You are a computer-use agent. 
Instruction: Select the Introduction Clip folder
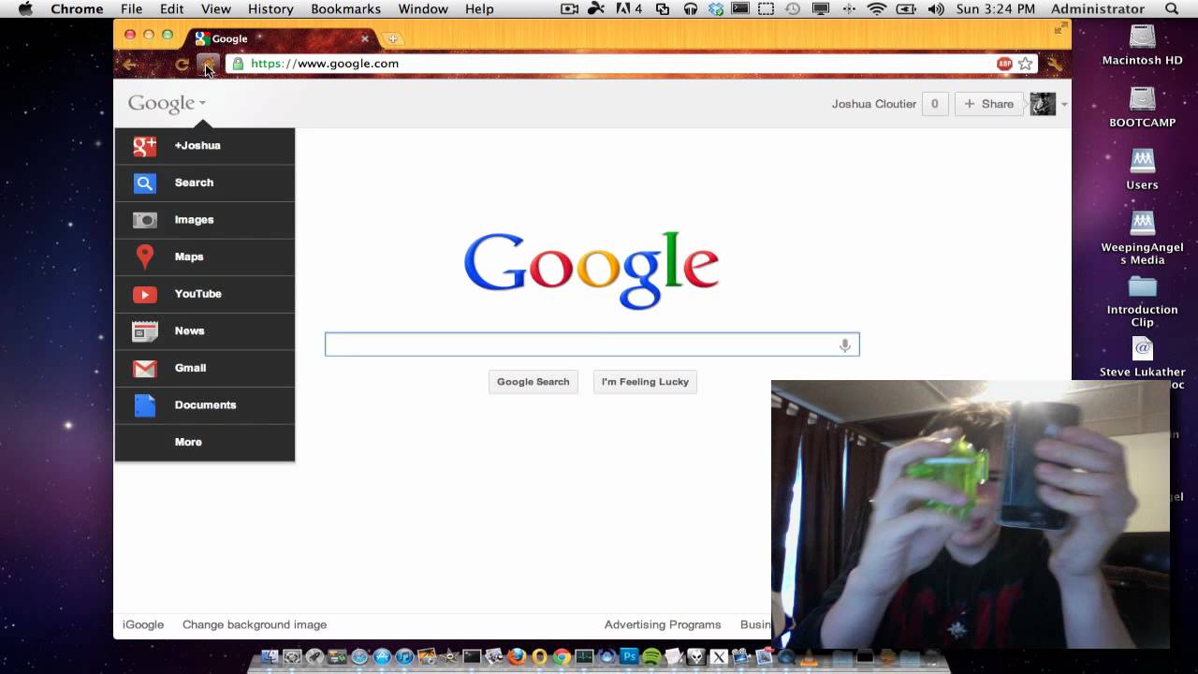click(x=1142, y=301)
